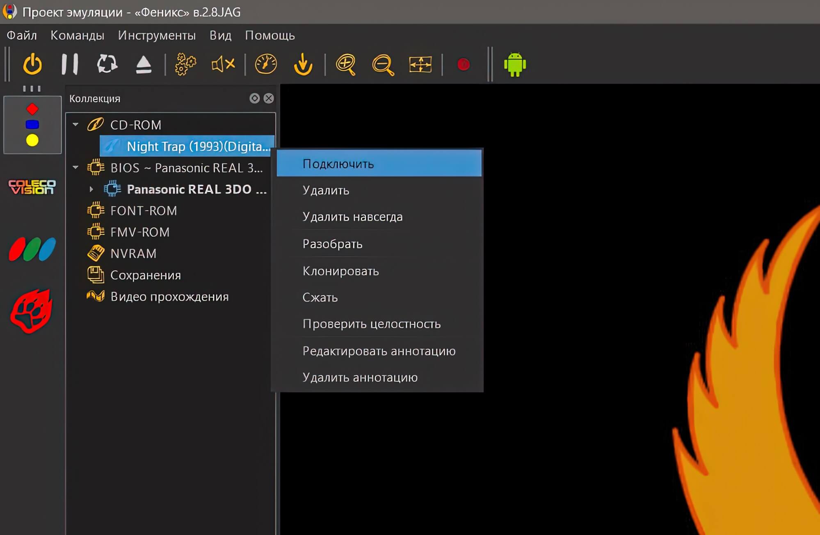Click the green Android robot icon
The image size is (820, 535).
515,64
